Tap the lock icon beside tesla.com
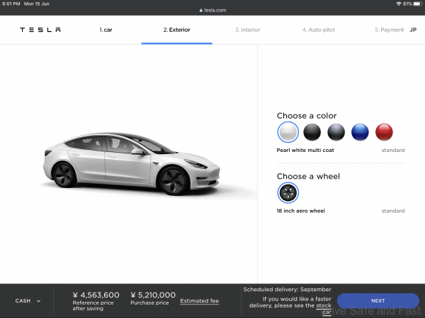425x318 pixels. (201, 11)
